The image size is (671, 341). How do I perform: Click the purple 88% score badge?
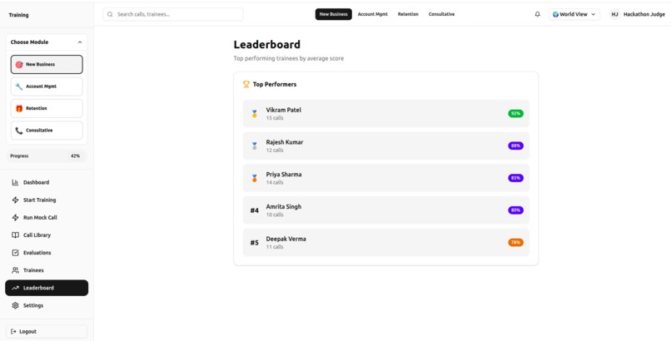tap(515, 146)
